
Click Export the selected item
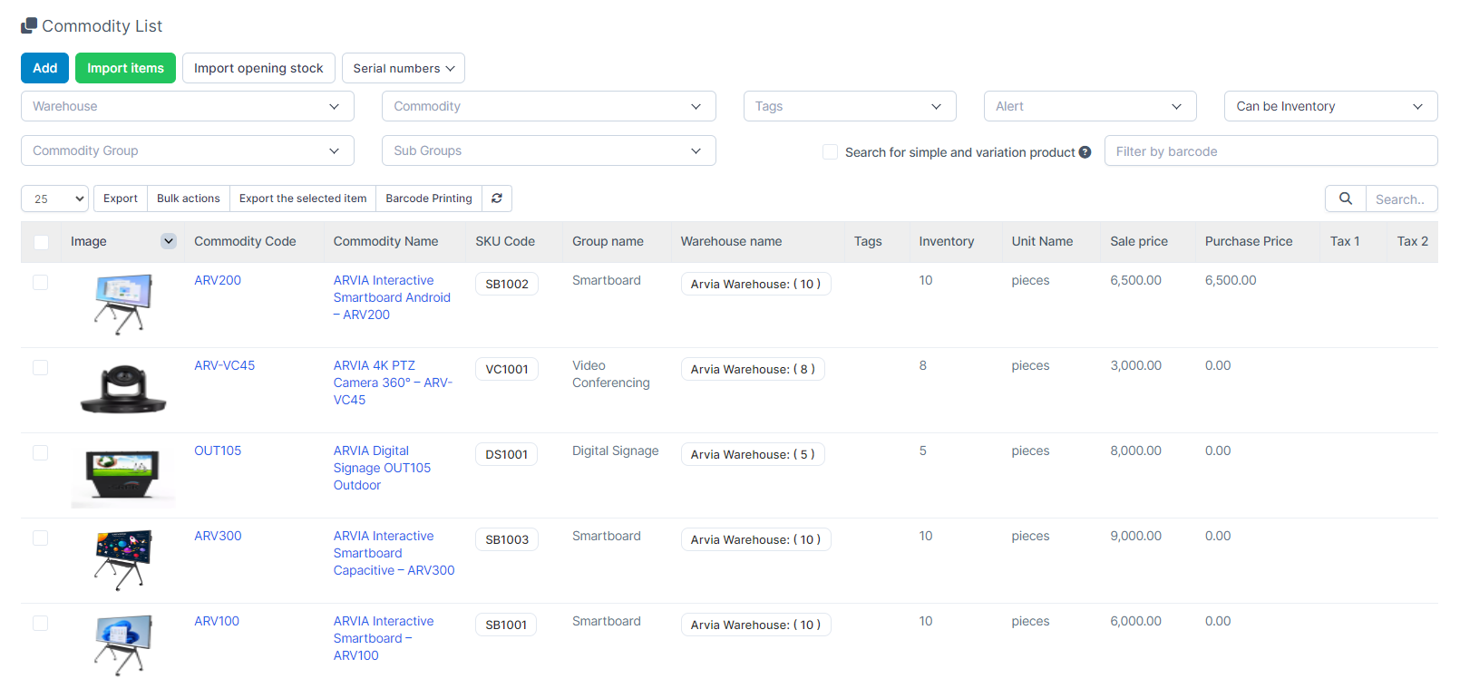click(x=303, y=199)
